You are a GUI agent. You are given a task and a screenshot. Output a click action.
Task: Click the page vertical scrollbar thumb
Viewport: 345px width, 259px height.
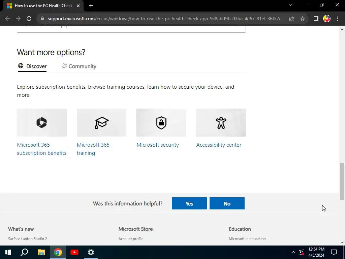tap(342, 181)
